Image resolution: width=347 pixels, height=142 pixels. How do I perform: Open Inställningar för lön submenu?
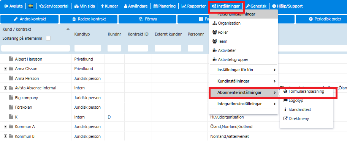243,70
